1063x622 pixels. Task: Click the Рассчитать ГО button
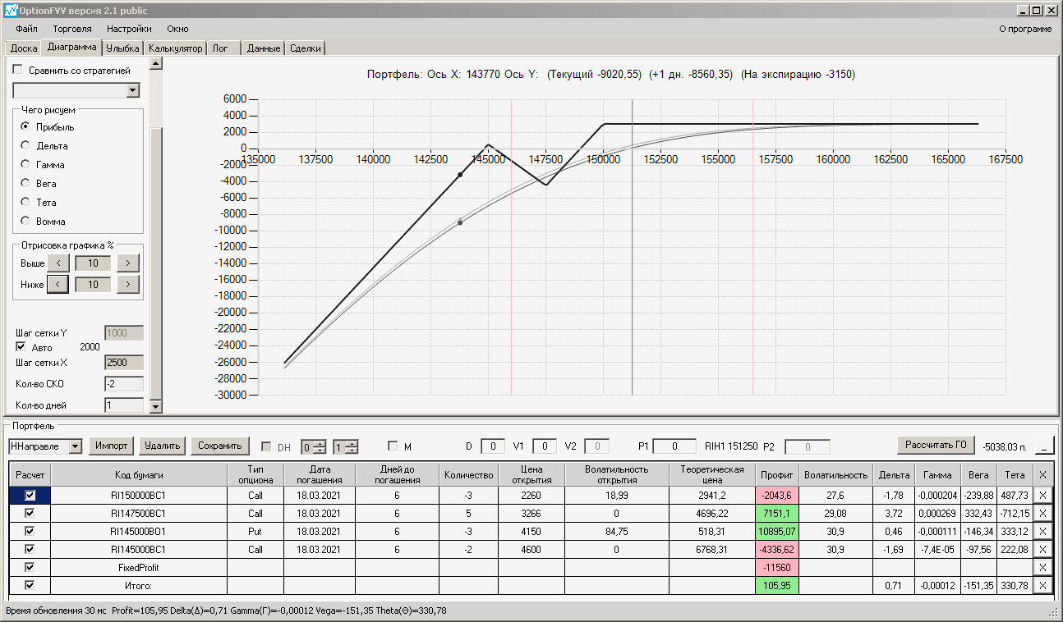click(x=936, y=446)
